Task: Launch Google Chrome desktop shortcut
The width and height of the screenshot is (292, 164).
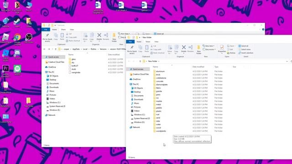Action: (17, 39)
